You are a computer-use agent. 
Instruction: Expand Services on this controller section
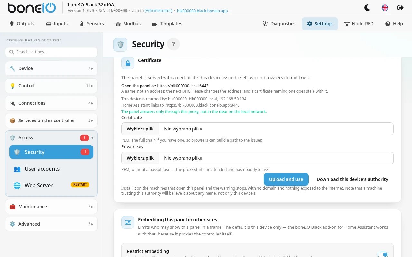(51, 120)
